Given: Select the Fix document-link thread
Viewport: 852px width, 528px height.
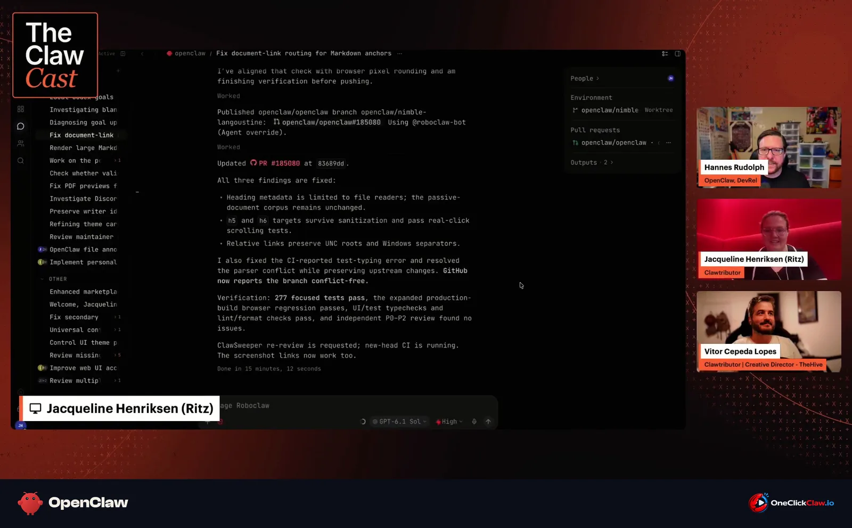Looking at the screenshot, I should tap(81, 135).
